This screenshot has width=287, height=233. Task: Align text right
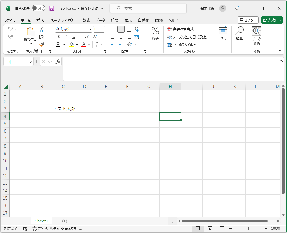click(x=129, y=37)
